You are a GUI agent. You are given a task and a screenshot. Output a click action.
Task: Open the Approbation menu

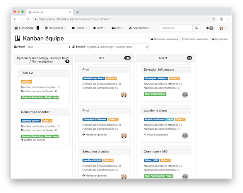point(140,28)
